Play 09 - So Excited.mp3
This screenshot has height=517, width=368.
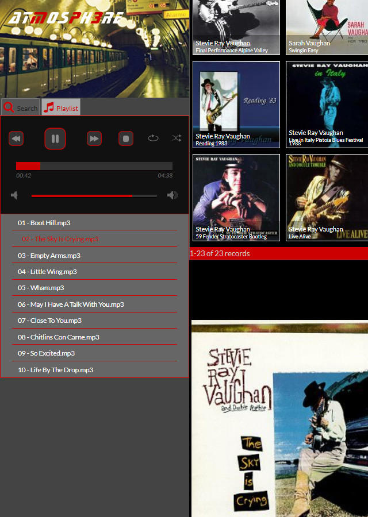[94, 353]
